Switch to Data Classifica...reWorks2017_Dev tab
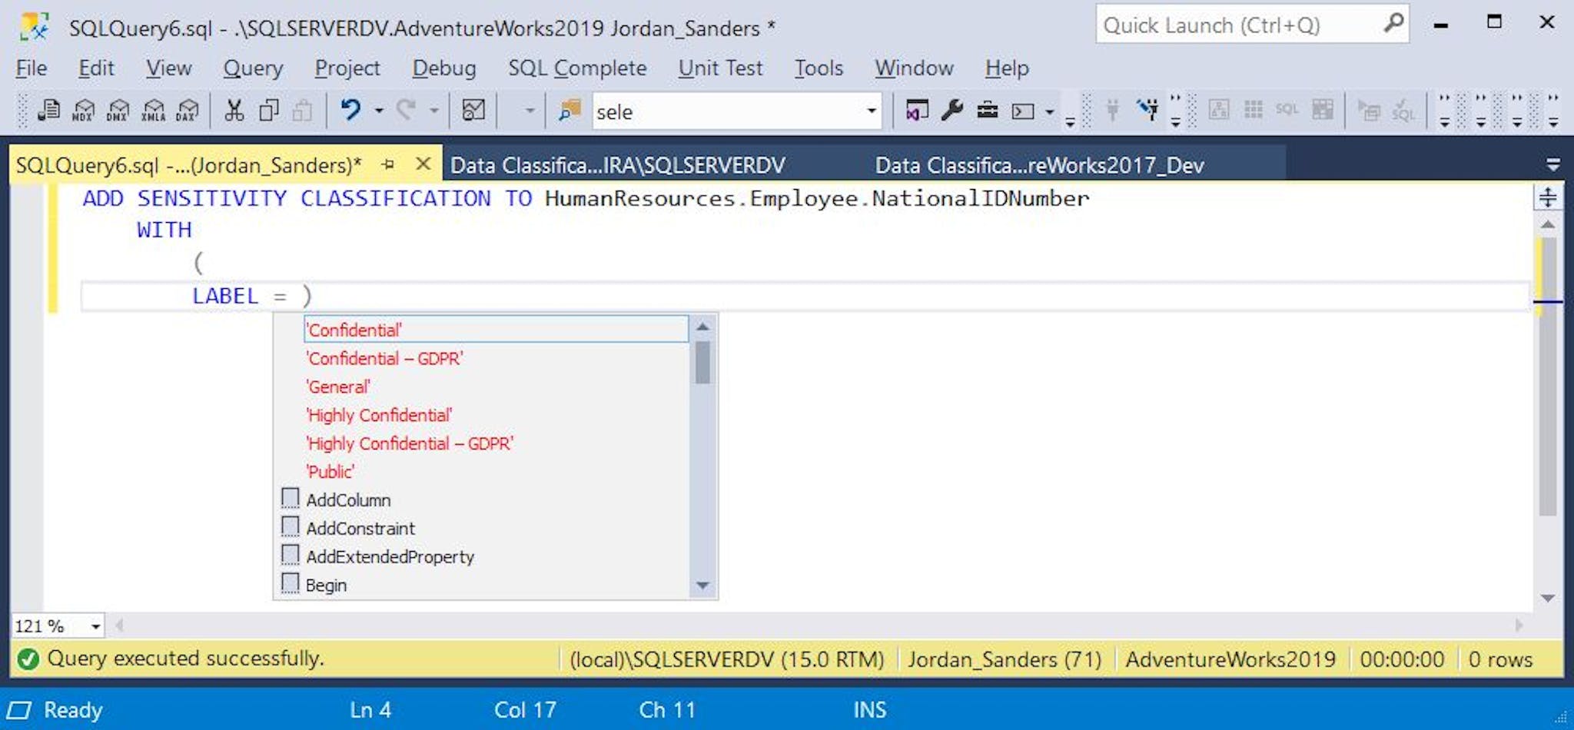Viewport: 1574px width, 730px height. [1039, 165]
